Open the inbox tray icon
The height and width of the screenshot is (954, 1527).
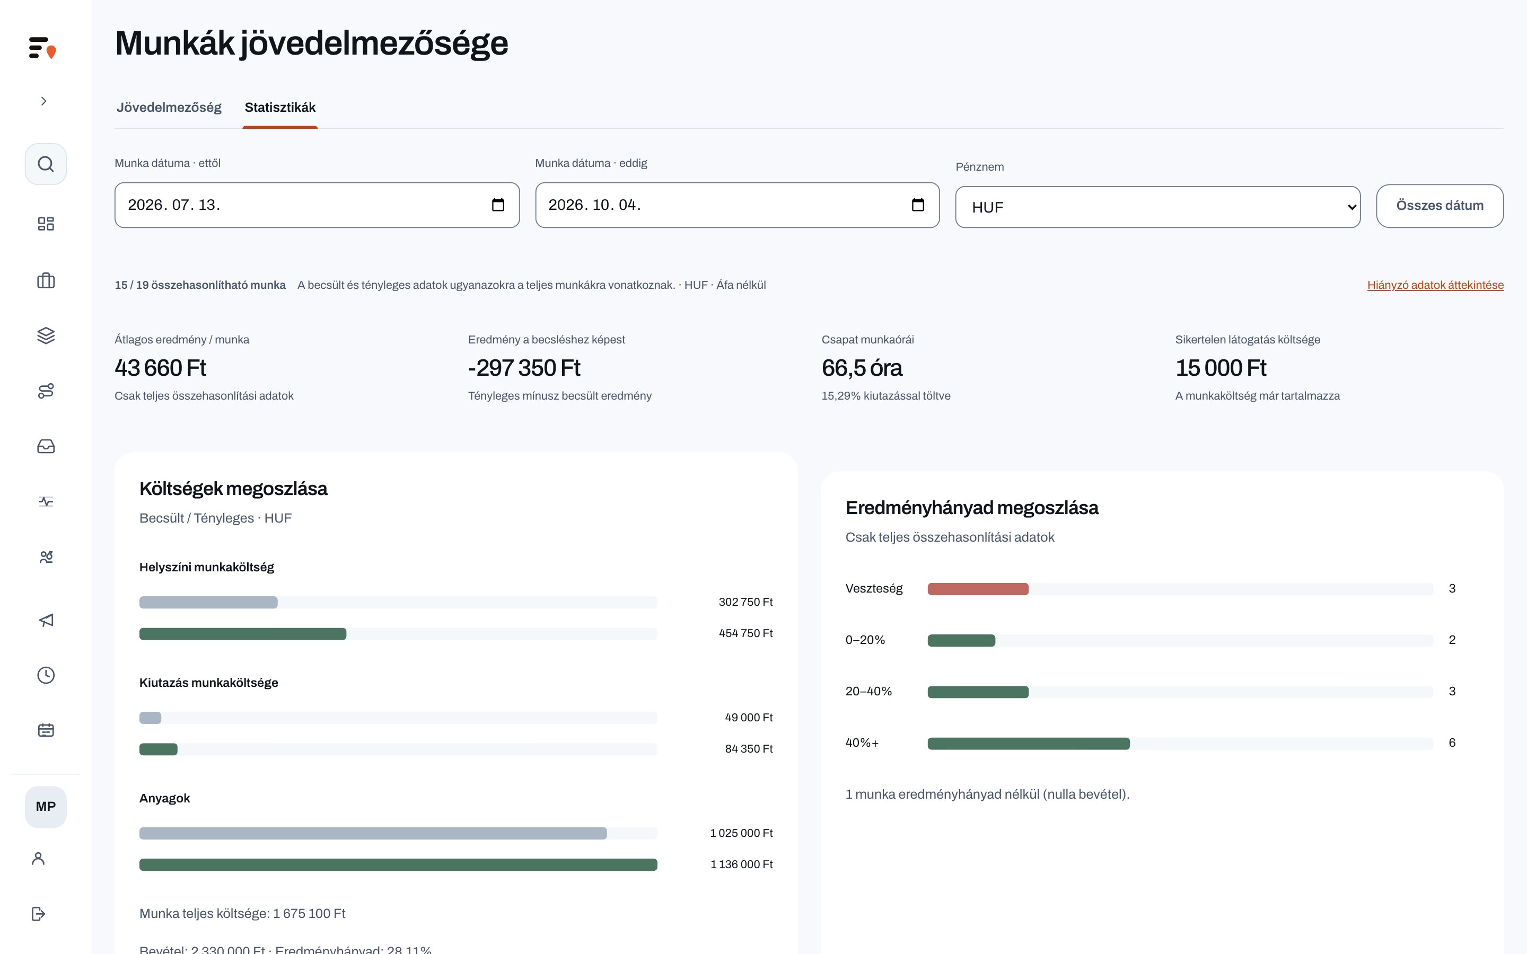[46, 446]
